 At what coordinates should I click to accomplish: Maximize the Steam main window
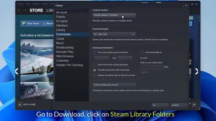tap(192, 4)
